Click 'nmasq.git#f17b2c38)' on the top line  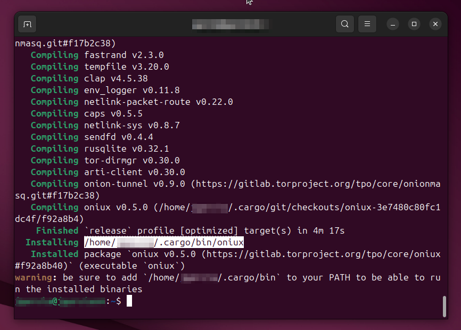[x=65, y=44]
